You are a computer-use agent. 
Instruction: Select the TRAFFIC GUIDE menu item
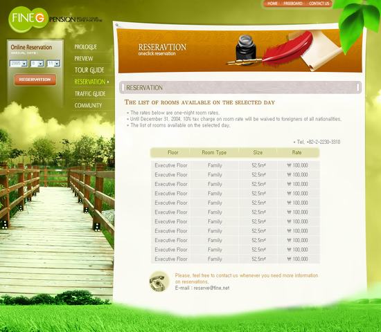pos(90,93)
